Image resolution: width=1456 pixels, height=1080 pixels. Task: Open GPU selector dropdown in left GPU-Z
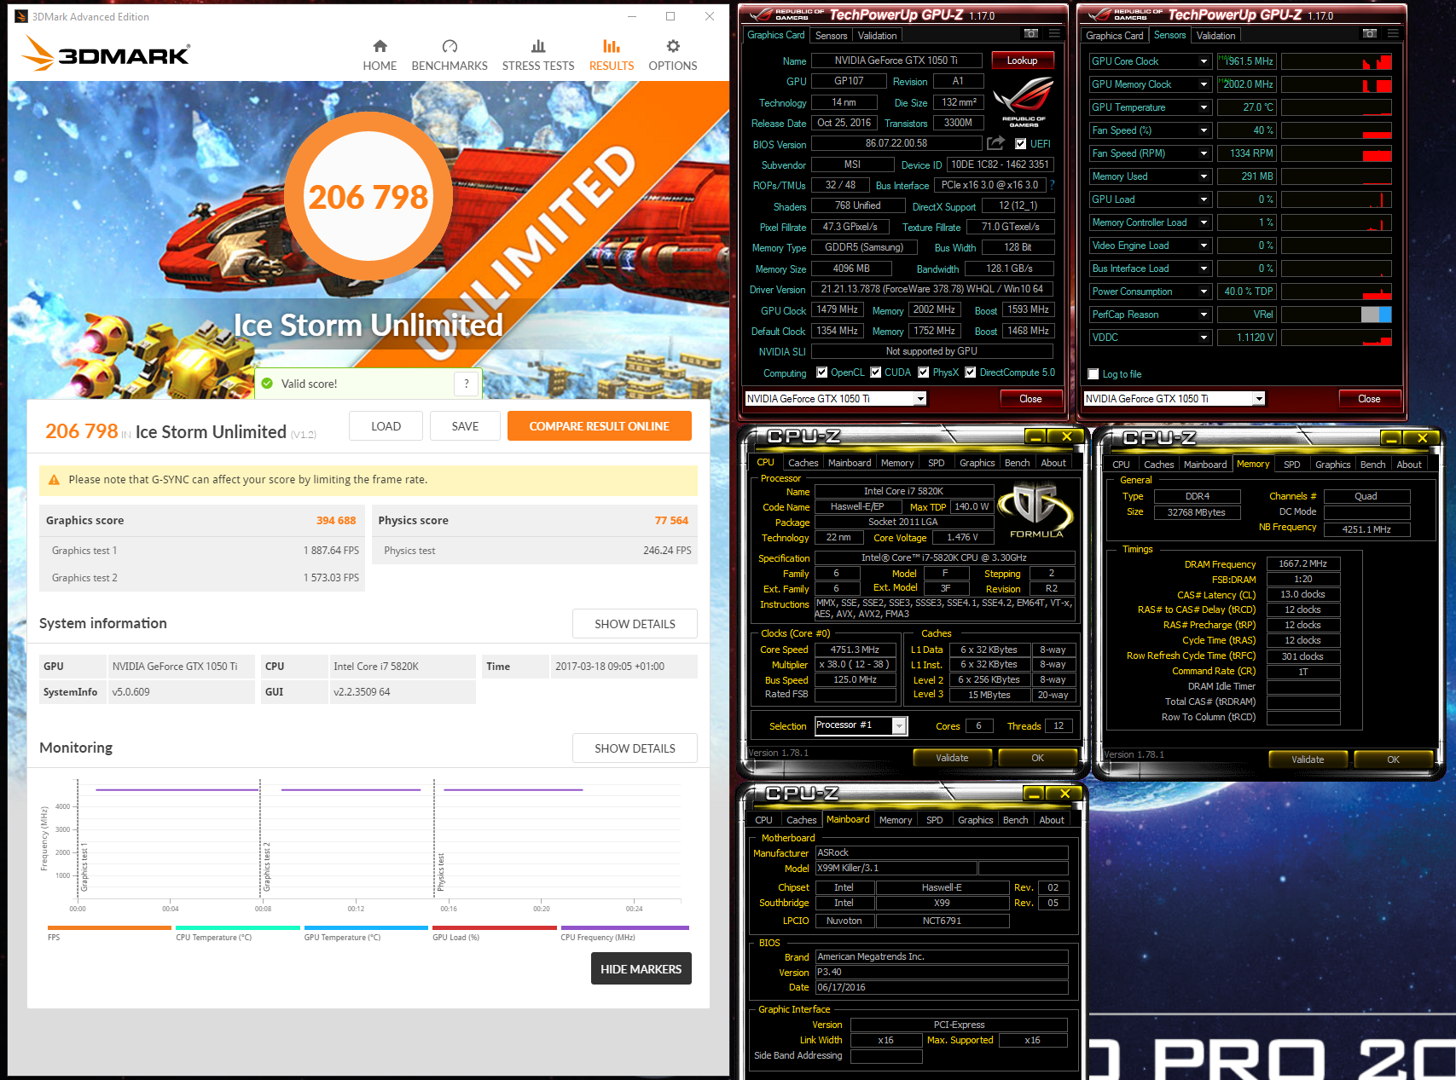click(x=920, y=399)
